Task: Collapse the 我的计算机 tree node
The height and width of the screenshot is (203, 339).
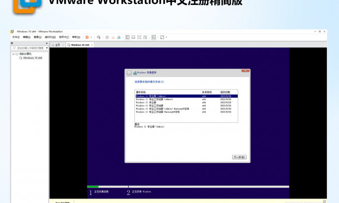Action: [x=14, y=54]
